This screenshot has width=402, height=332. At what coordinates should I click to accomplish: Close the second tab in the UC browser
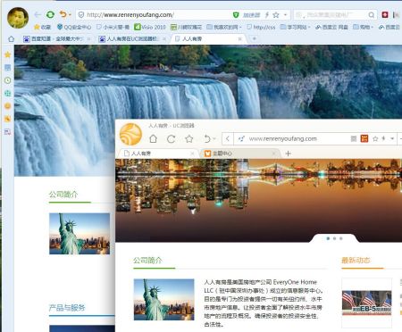[274, 154]
